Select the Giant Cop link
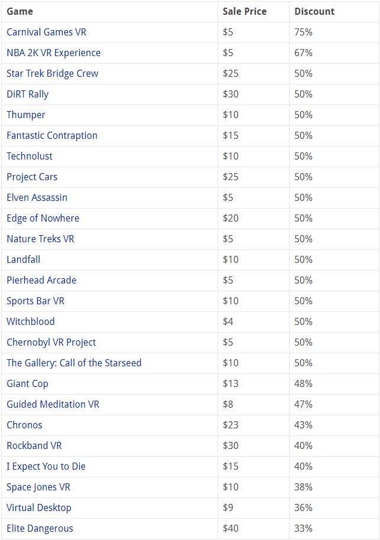This screenshot has width=380, height=540. click(x=27, y=383)
